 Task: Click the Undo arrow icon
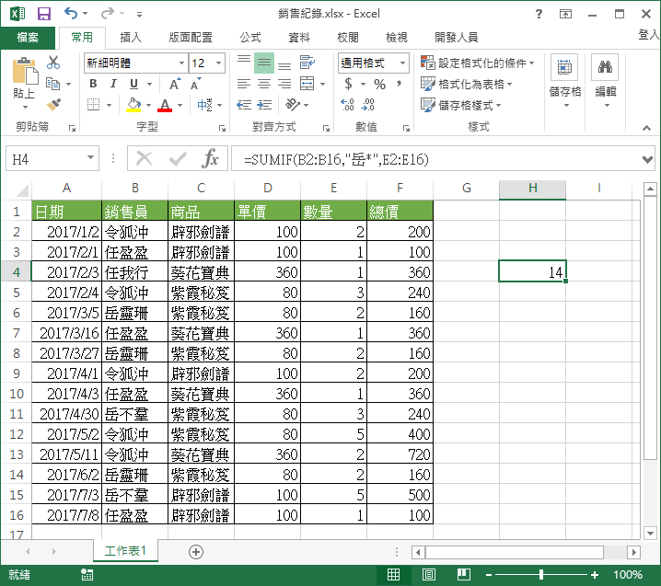click(72, 13)
